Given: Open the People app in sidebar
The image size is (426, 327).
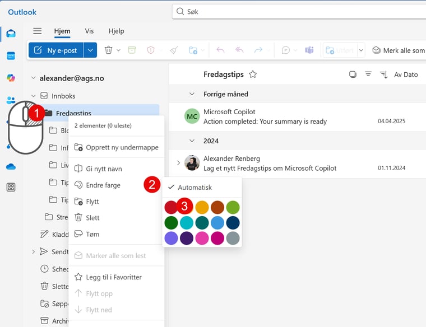Looking at the screenshot, I should click(x=11, y=100).
